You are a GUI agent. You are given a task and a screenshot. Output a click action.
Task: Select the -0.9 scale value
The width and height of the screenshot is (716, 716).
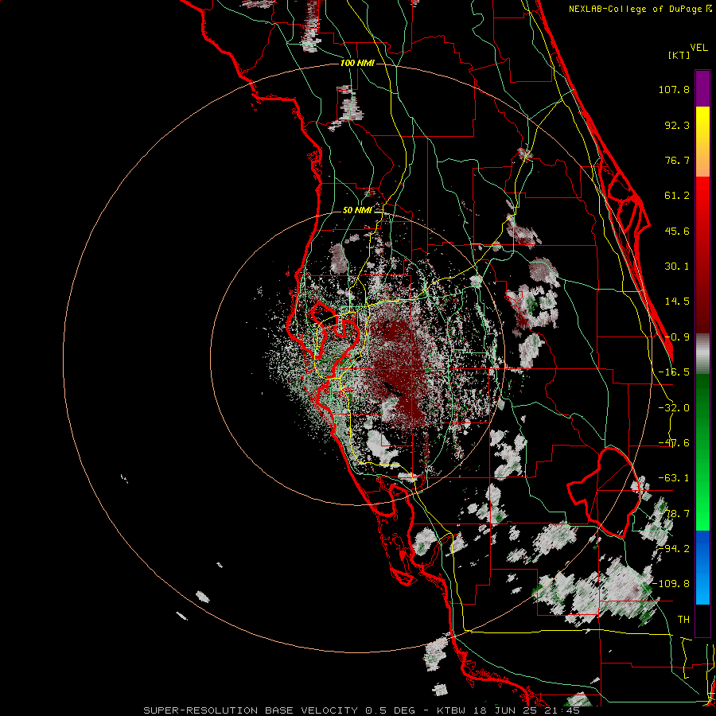click(x=677, y=337)
